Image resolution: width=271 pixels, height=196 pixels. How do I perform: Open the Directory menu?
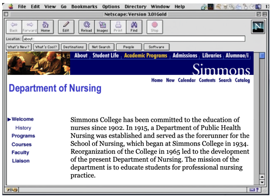tap(135, 6)
